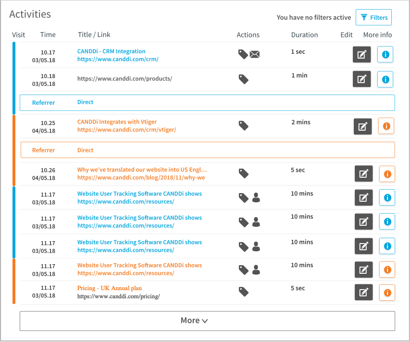The width and height of the screenshot is (410, 342).
Task: Click the Title / Link column header
Action: pyautogui.click(x=94, y=35)
